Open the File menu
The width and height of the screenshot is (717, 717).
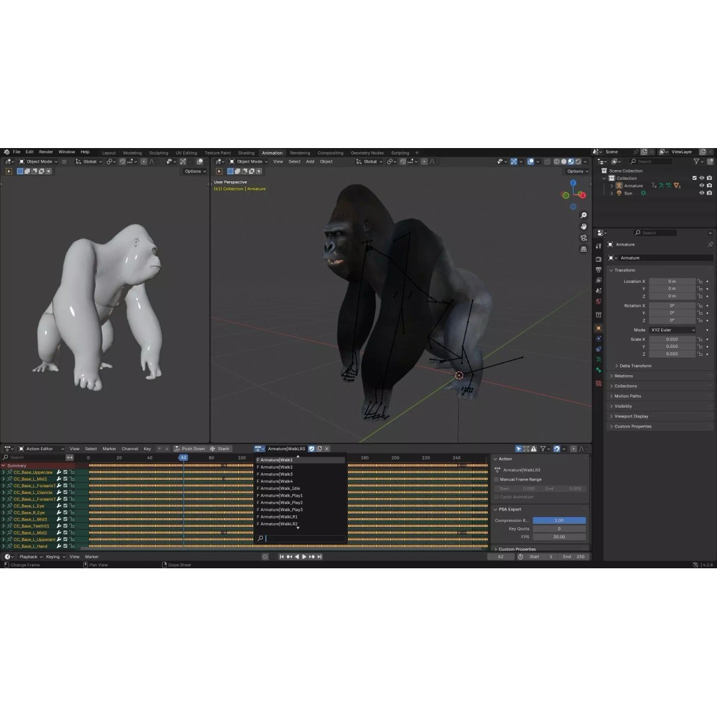pyautogui.click(x=17, y=152)
